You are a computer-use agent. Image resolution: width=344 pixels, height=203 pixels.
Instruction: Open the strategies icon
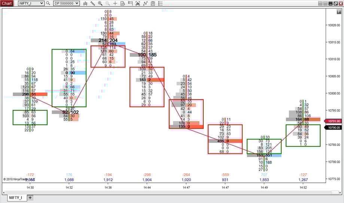153,3
